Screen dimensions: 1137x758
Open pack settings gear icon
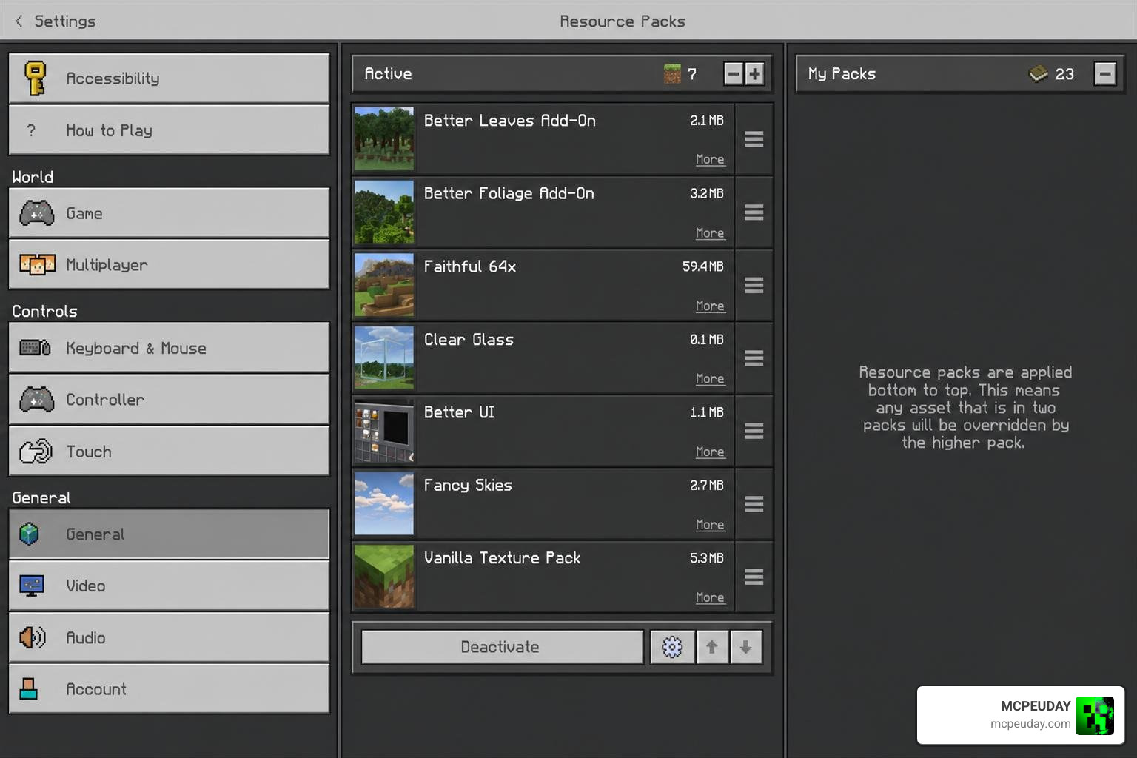(672, 647)
